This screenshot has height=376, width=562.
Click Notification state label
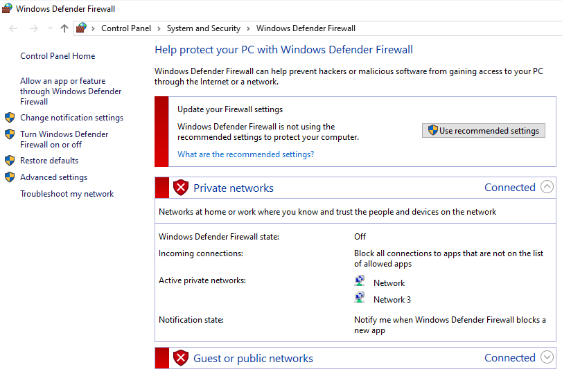coord(191,320)
